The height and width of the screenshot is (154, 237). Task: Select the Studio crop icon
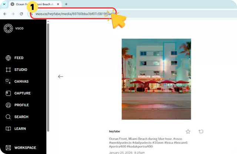tap(8, 70)
